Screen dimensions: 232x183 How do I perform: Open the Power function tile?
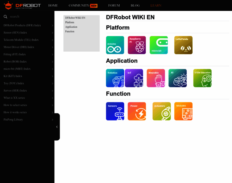pos(137,111)
